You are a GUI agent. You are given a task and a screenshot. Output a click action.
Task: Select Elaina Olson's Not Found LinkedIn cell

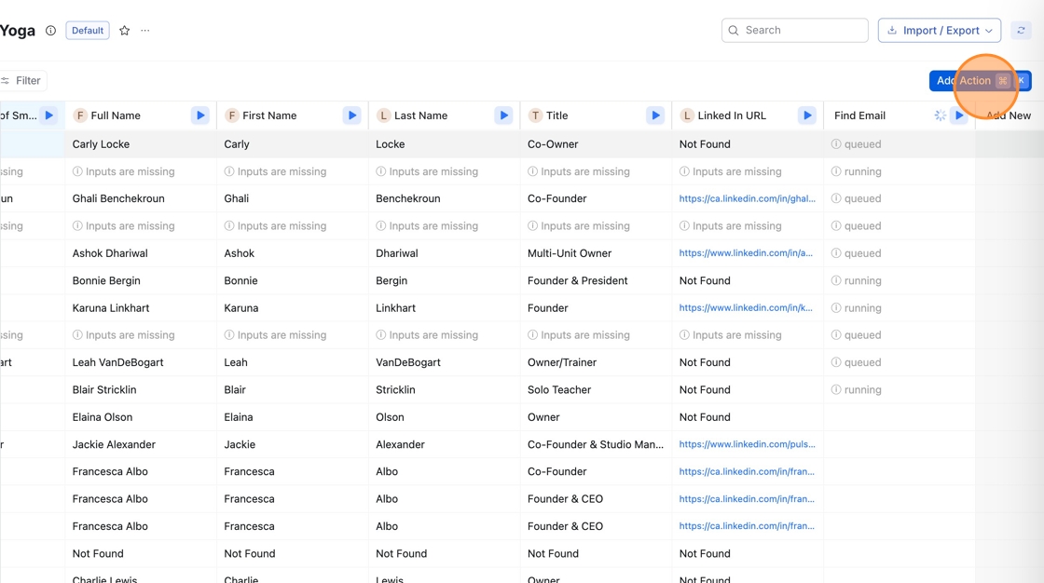(x=748, y=416)
